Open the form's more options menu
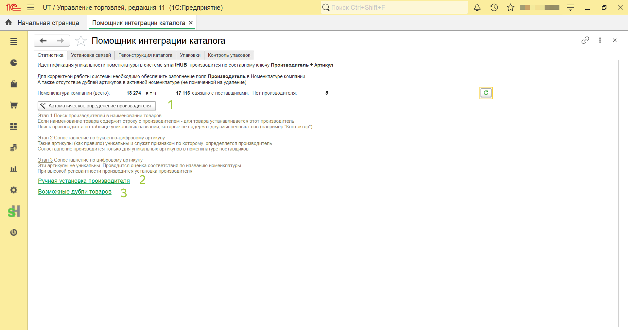The width and height of the screenshot is (628, 330). 600,40
